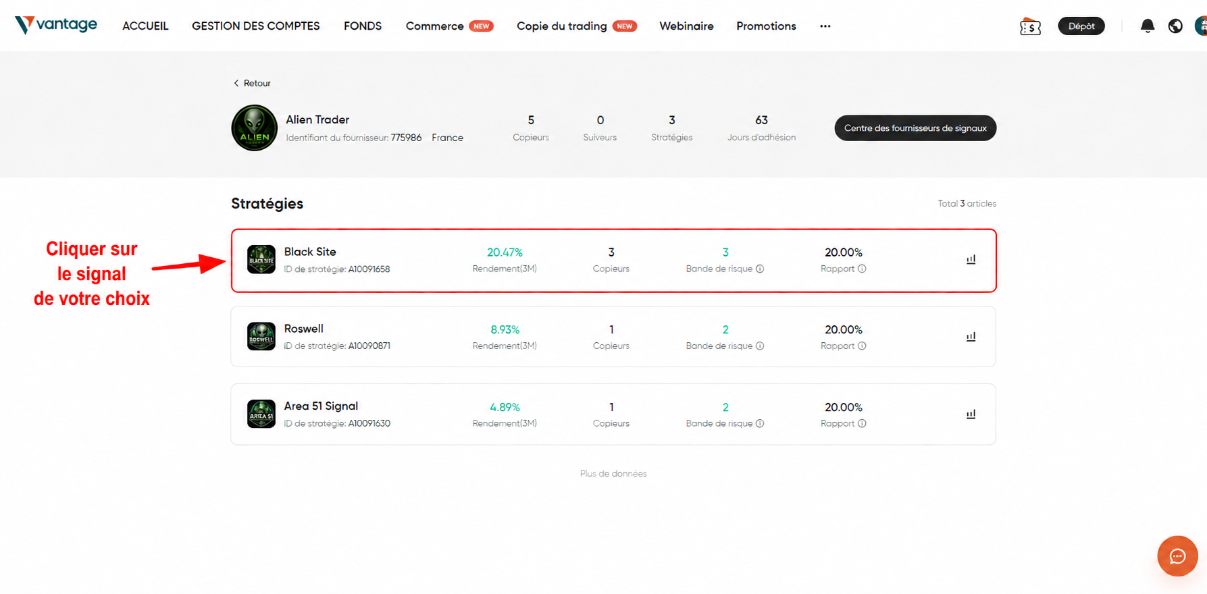Click the Dépôt button

point(1081,26)
